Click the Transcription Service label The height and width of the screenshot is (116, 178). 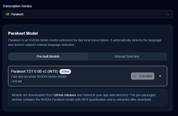17,6
